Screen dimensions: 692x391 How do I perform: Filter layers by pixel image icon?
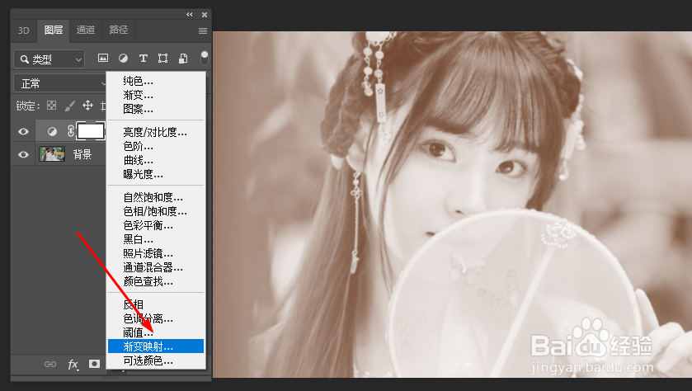(103, 59)
